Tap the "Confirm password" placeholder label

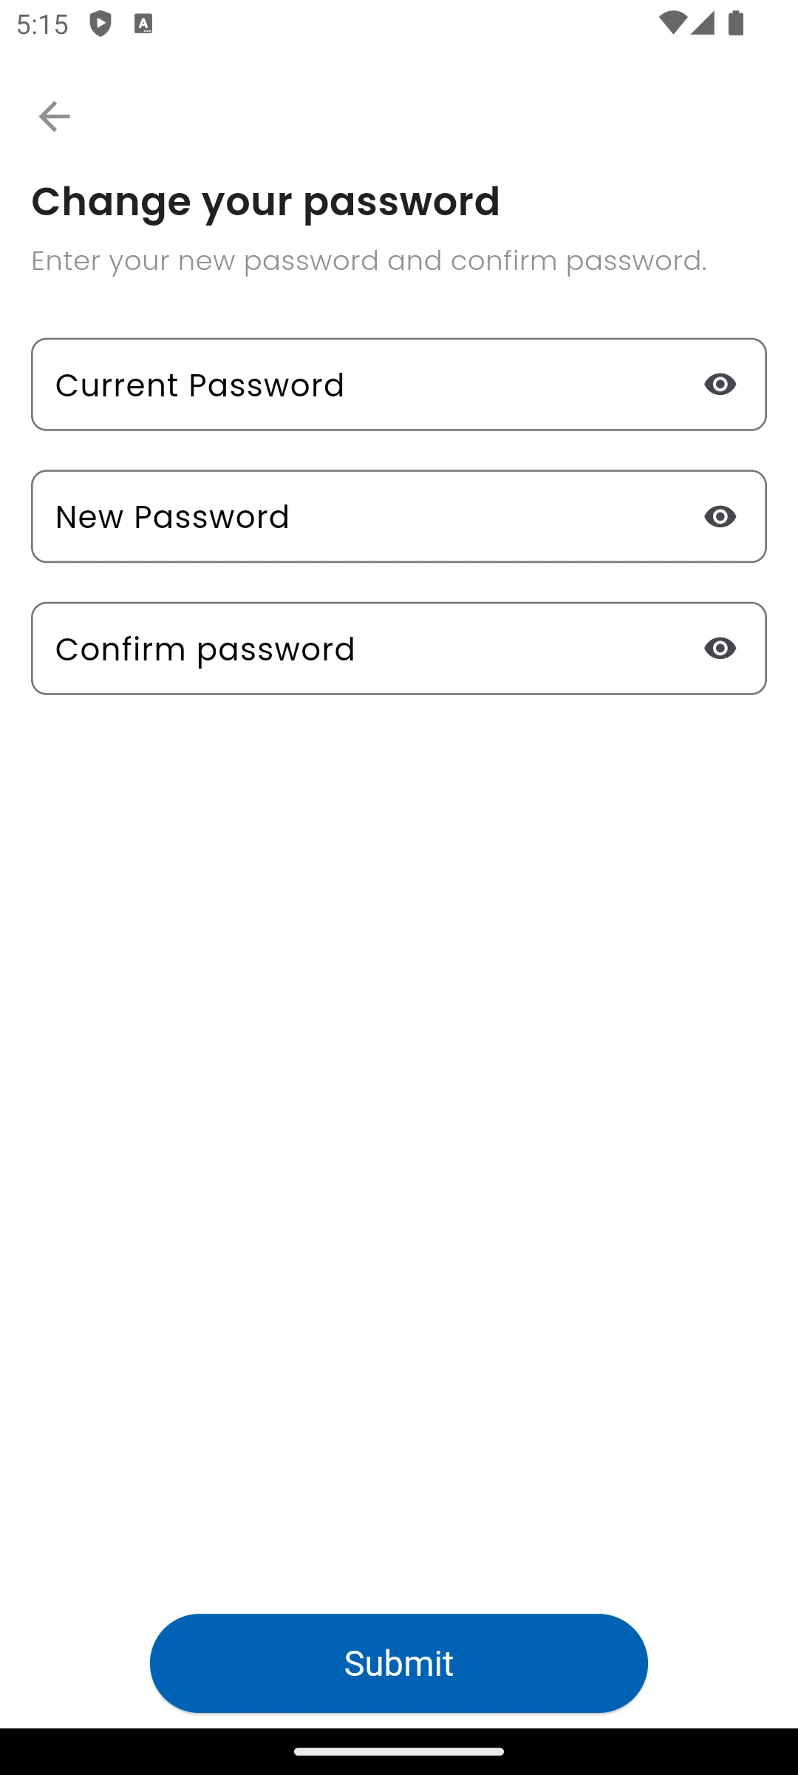(205, 649)
